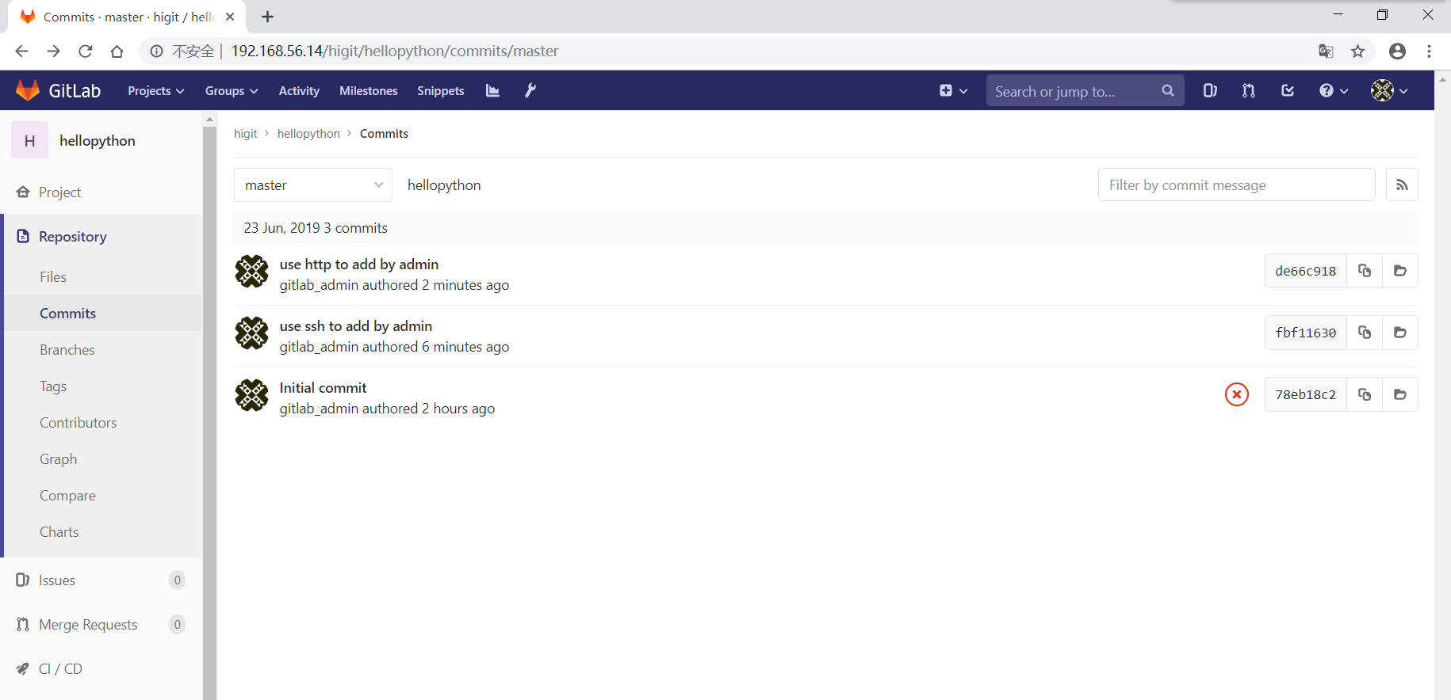Open instance statistics chart icon

coord(492,91)
